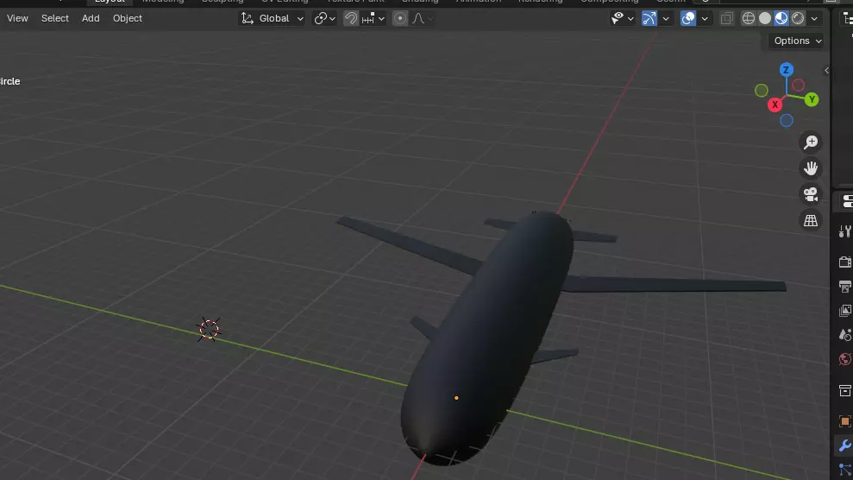Click the negative Y axis gizmo circle
853x480 pixels.
(x=762, y=91)
